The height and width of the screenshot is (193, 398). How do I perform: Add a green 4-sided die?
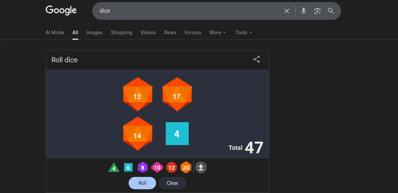pos(114,167)
